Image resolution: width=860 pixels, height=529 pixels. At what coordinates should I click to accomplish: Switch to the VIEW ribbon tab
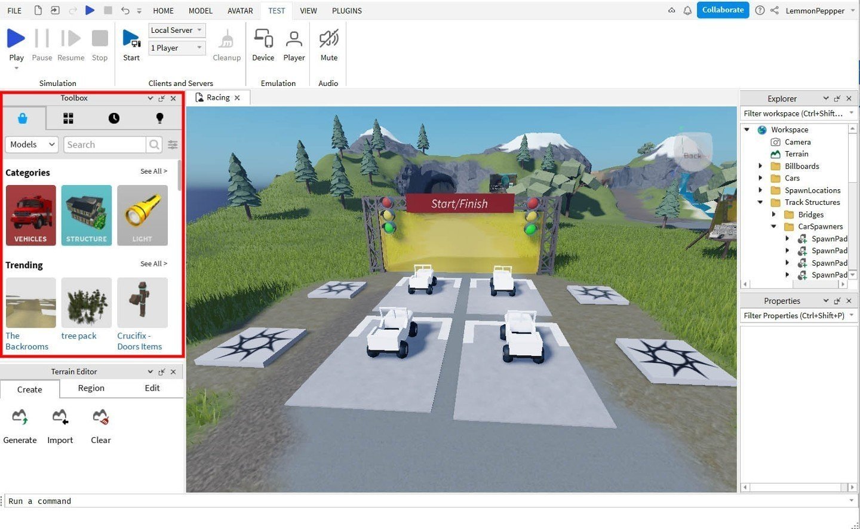tap(308, 11)
